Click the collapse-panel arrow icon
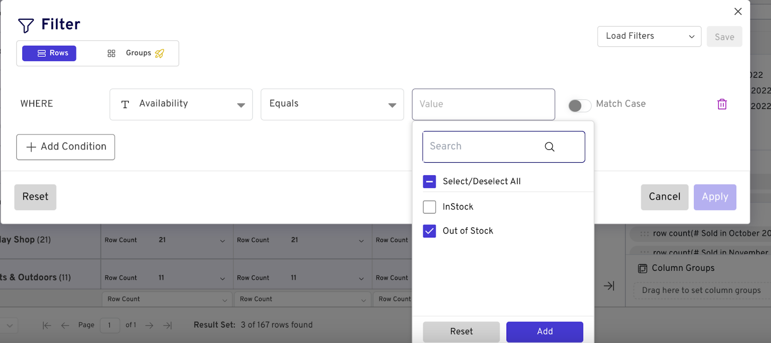The height and width of the screenshot is (343, 771). pos(609,286)
